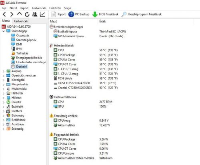Click the Szoftver tree icon
200x165 pixels.
point(8,111)
